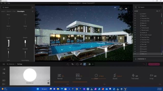
Task: Click the toolbar icon left of the eyedropper
Action: click(x=81, y=64)
